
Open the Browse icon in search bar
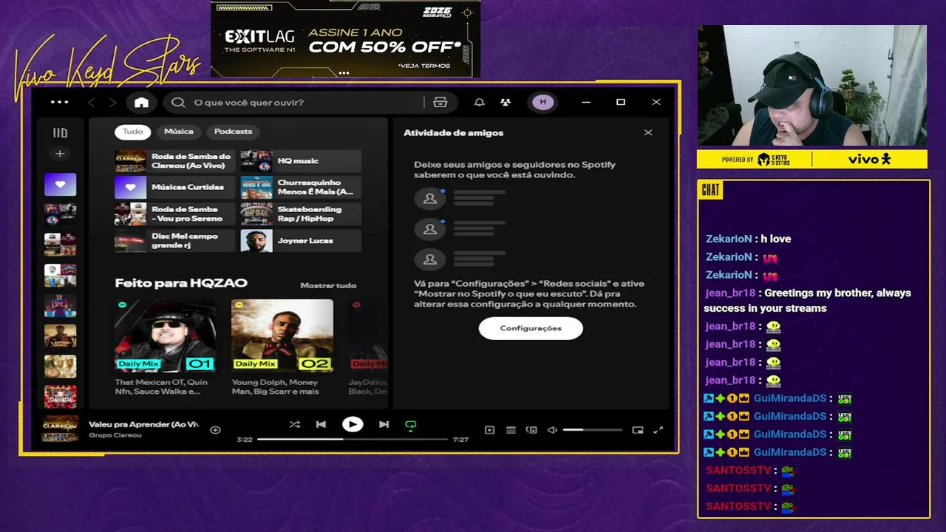coord(440,102)
